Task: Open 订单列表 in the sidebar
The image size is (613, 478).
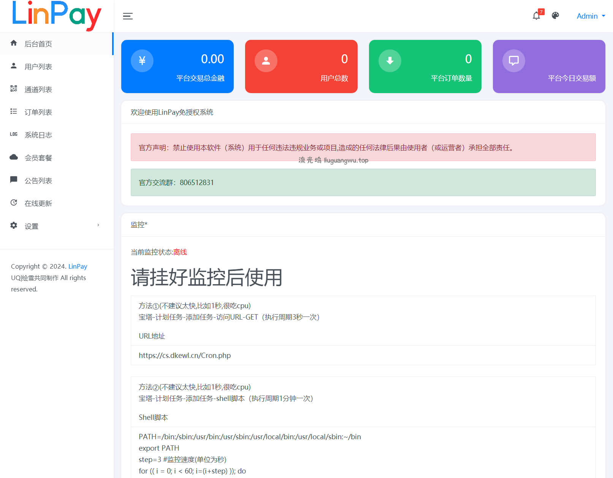Action: click(x=38, y=112)
